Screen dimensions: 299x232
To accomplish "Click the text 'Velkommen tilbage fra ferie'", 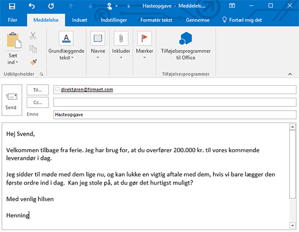I will tap(45, 150).
